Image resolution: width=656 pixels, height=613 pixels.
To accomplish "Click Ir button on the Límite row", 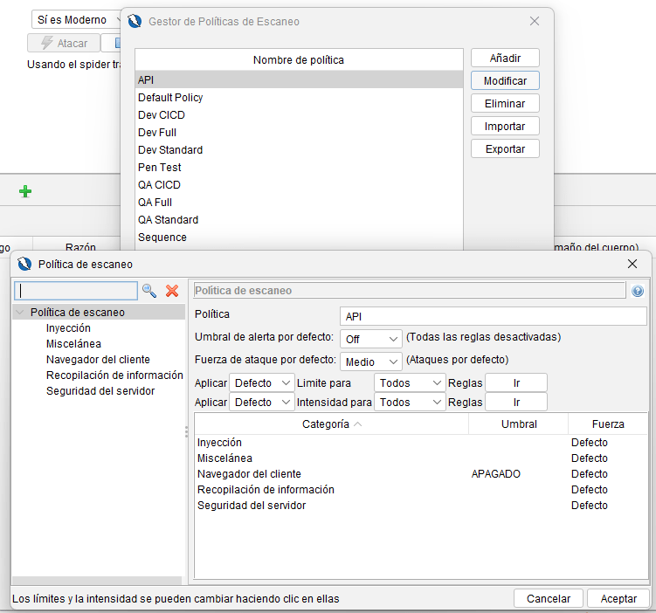I will tap(516, 382).
